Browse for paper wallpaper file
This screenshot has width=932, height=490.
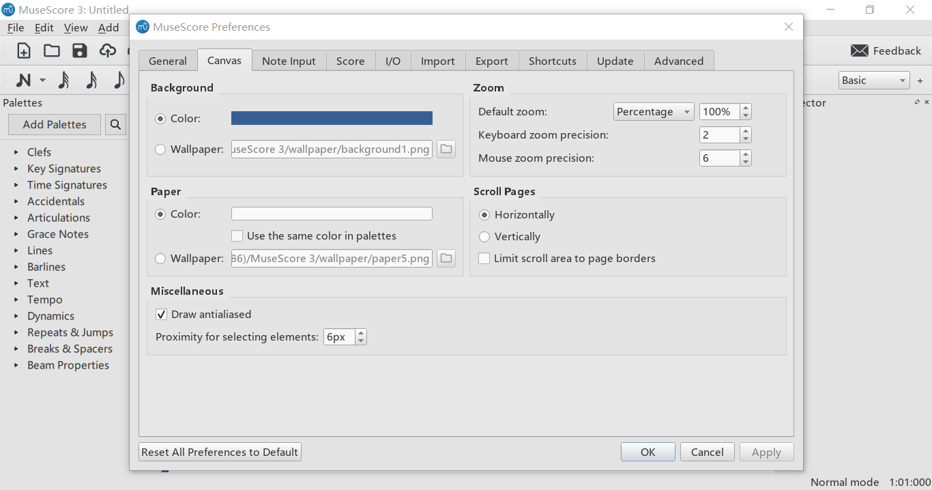click(x=446, y=258)
